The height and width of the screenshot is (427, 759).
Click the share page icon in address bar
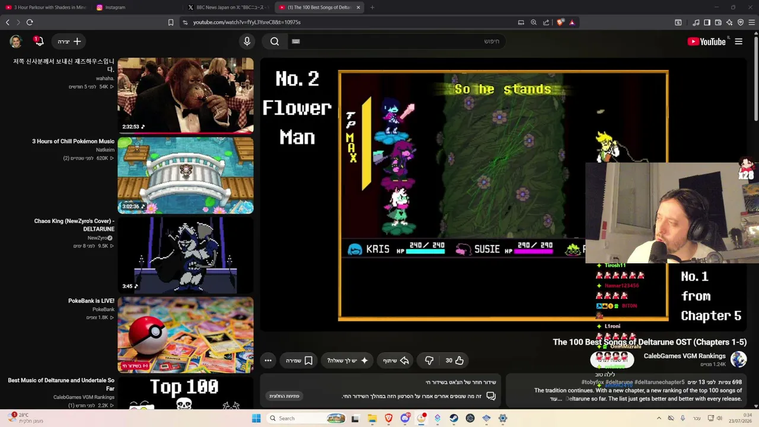coord(546,23)
